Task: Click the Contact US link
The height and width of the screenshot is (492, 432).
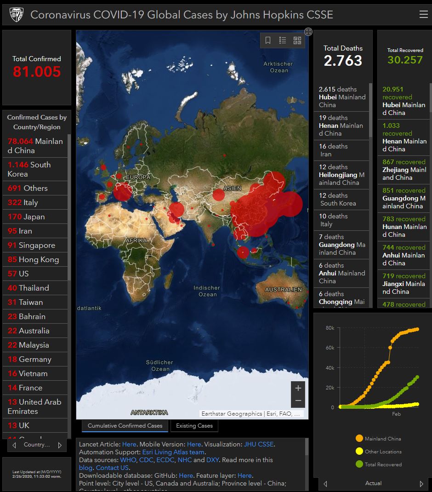Action: 112,468
